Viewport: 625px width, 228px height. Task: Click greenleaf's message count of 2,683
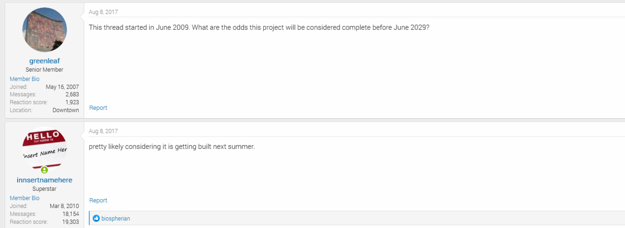71,95
